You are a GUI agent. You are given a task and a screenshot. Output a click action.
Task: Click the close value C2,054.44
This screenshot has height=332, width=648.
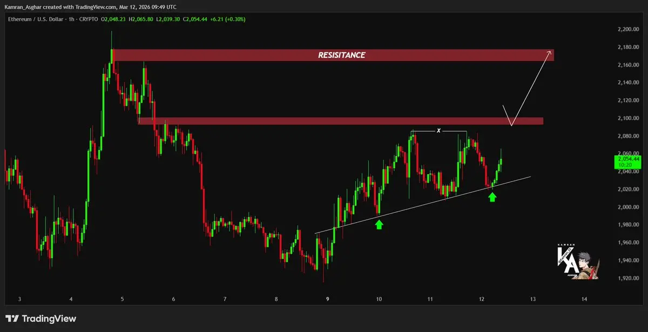point(194,19)
